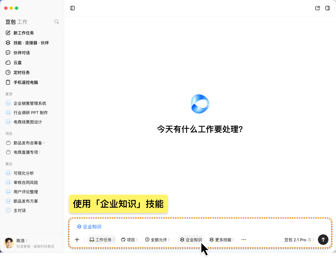Click 行业调研 PPT 制作 task icon
The width and height of the screenshot is (336, 258).
point(8,113)
